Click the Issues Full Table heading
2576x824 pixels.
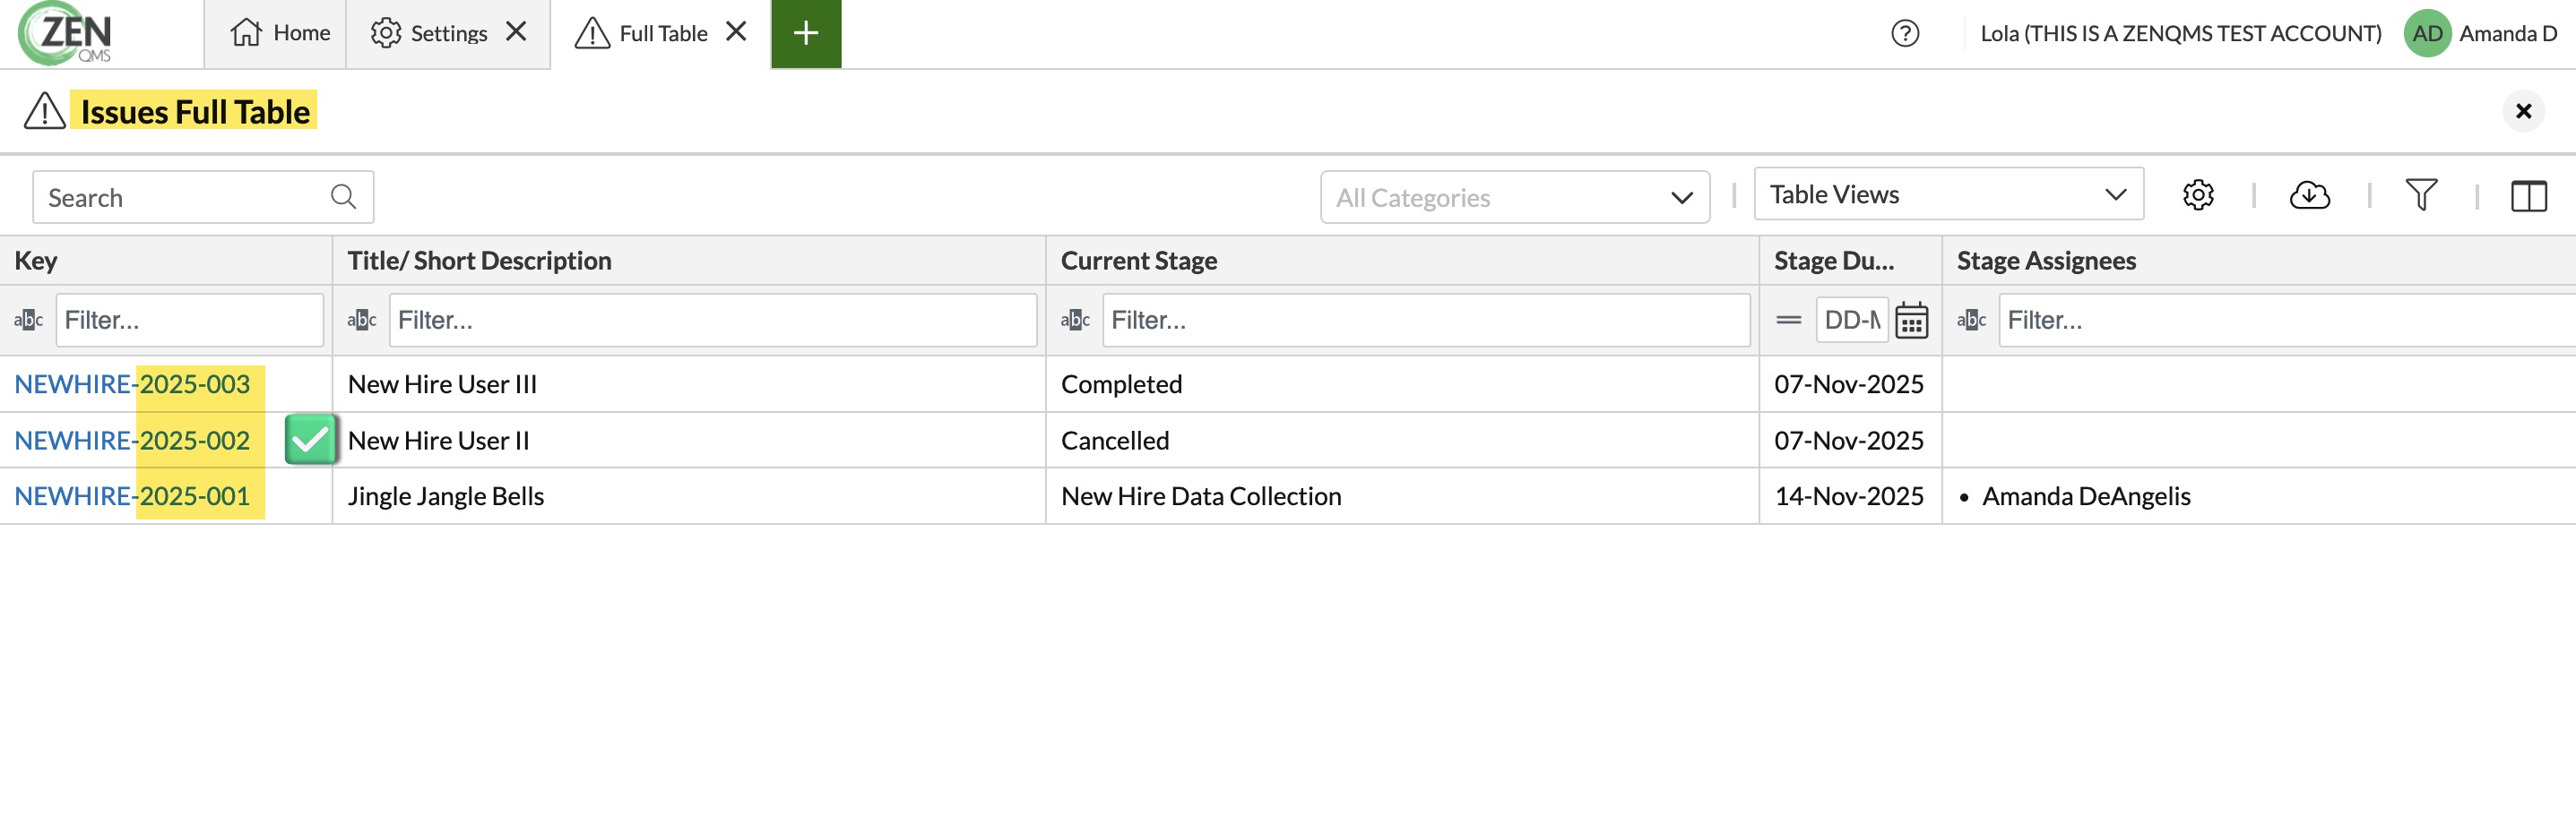195,111
